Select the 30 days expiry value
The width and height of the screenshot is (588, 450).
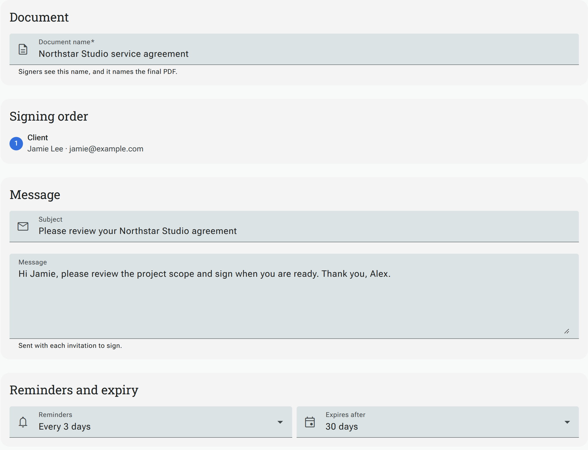pos(342,426)
